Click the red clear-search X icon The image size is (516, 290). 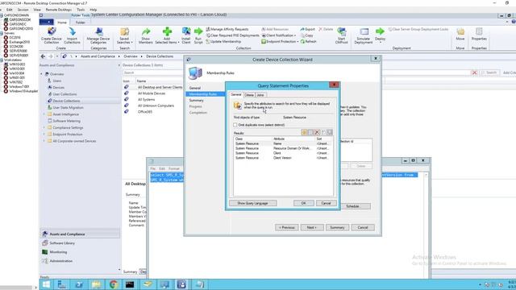[474, 72]
